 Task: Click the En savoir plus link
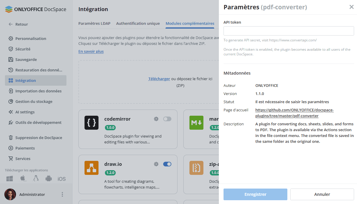coord(91,51)
